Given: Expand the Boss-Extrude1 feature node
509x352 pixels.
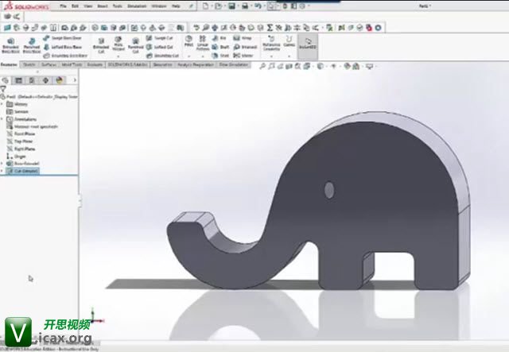Looking at the screenshot, I should 3,164.
